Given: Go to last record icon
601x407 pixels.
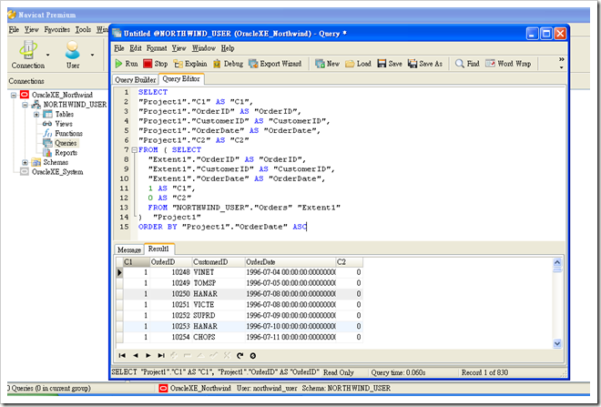Looking at the screenshot, I should point(161,356).
